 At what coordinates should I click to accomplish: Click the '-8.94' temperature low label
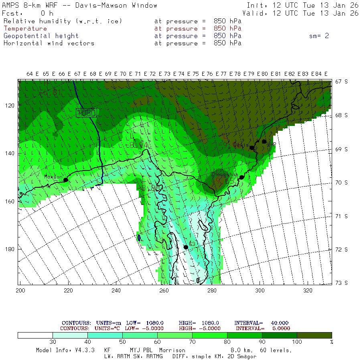(x=137, y=145)
